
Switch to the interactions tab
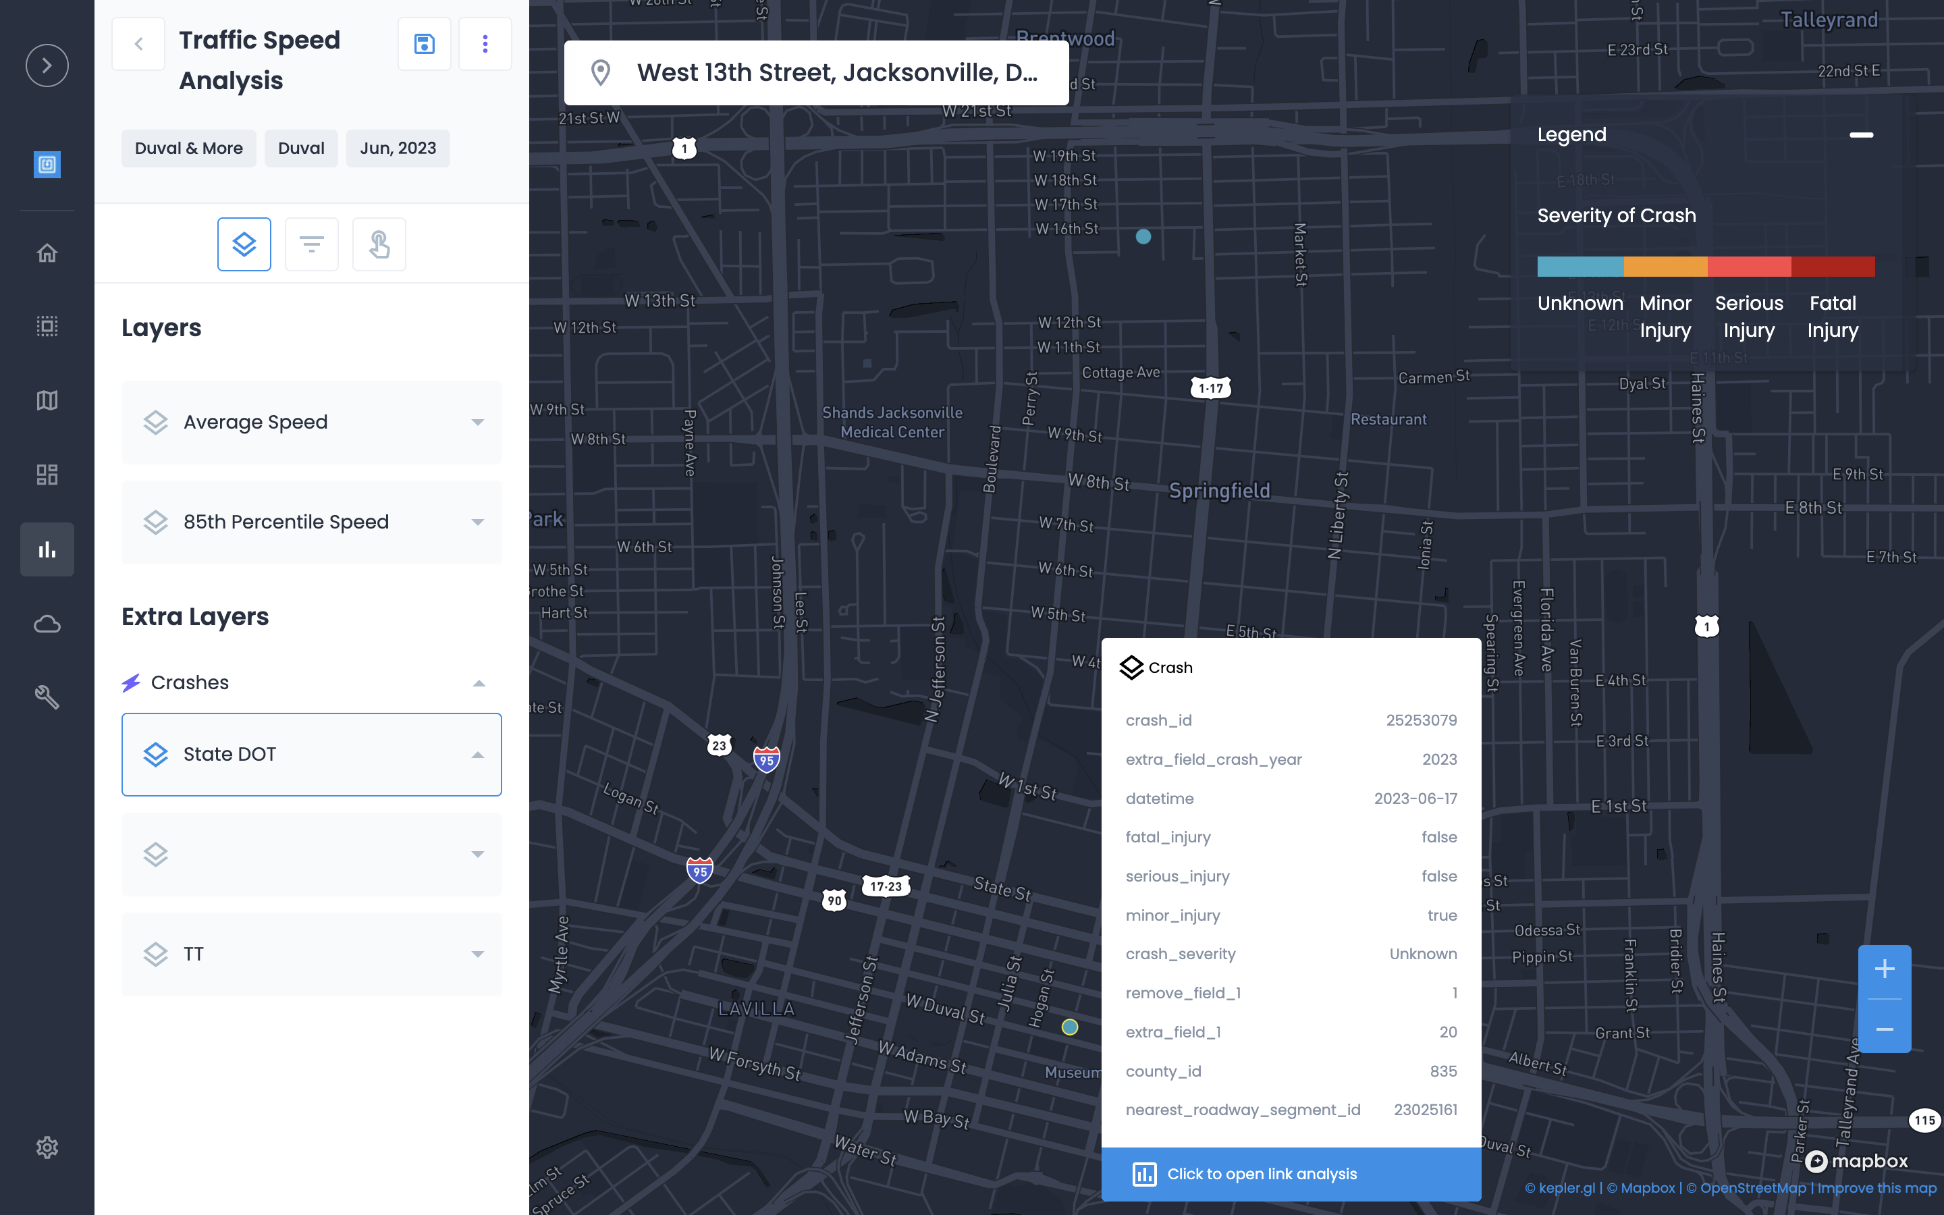(379, 244)
